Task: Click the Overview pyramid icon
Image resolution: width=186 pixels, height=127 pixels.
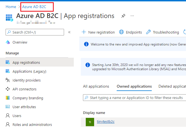Action: point(8,42)
